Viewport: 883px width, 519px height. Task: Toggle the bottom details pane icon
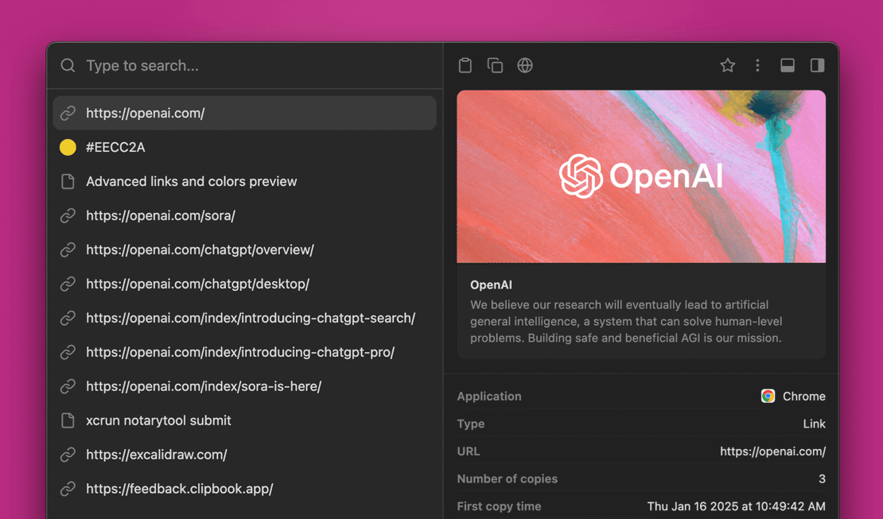tap(788, 65)
